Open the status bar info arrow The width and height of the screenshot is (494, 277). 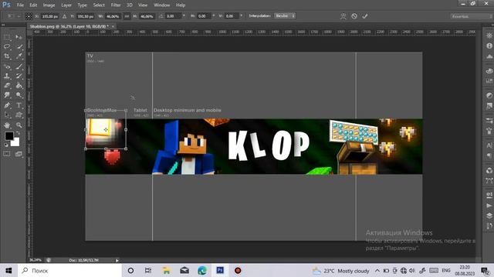(x=117, y=260)
